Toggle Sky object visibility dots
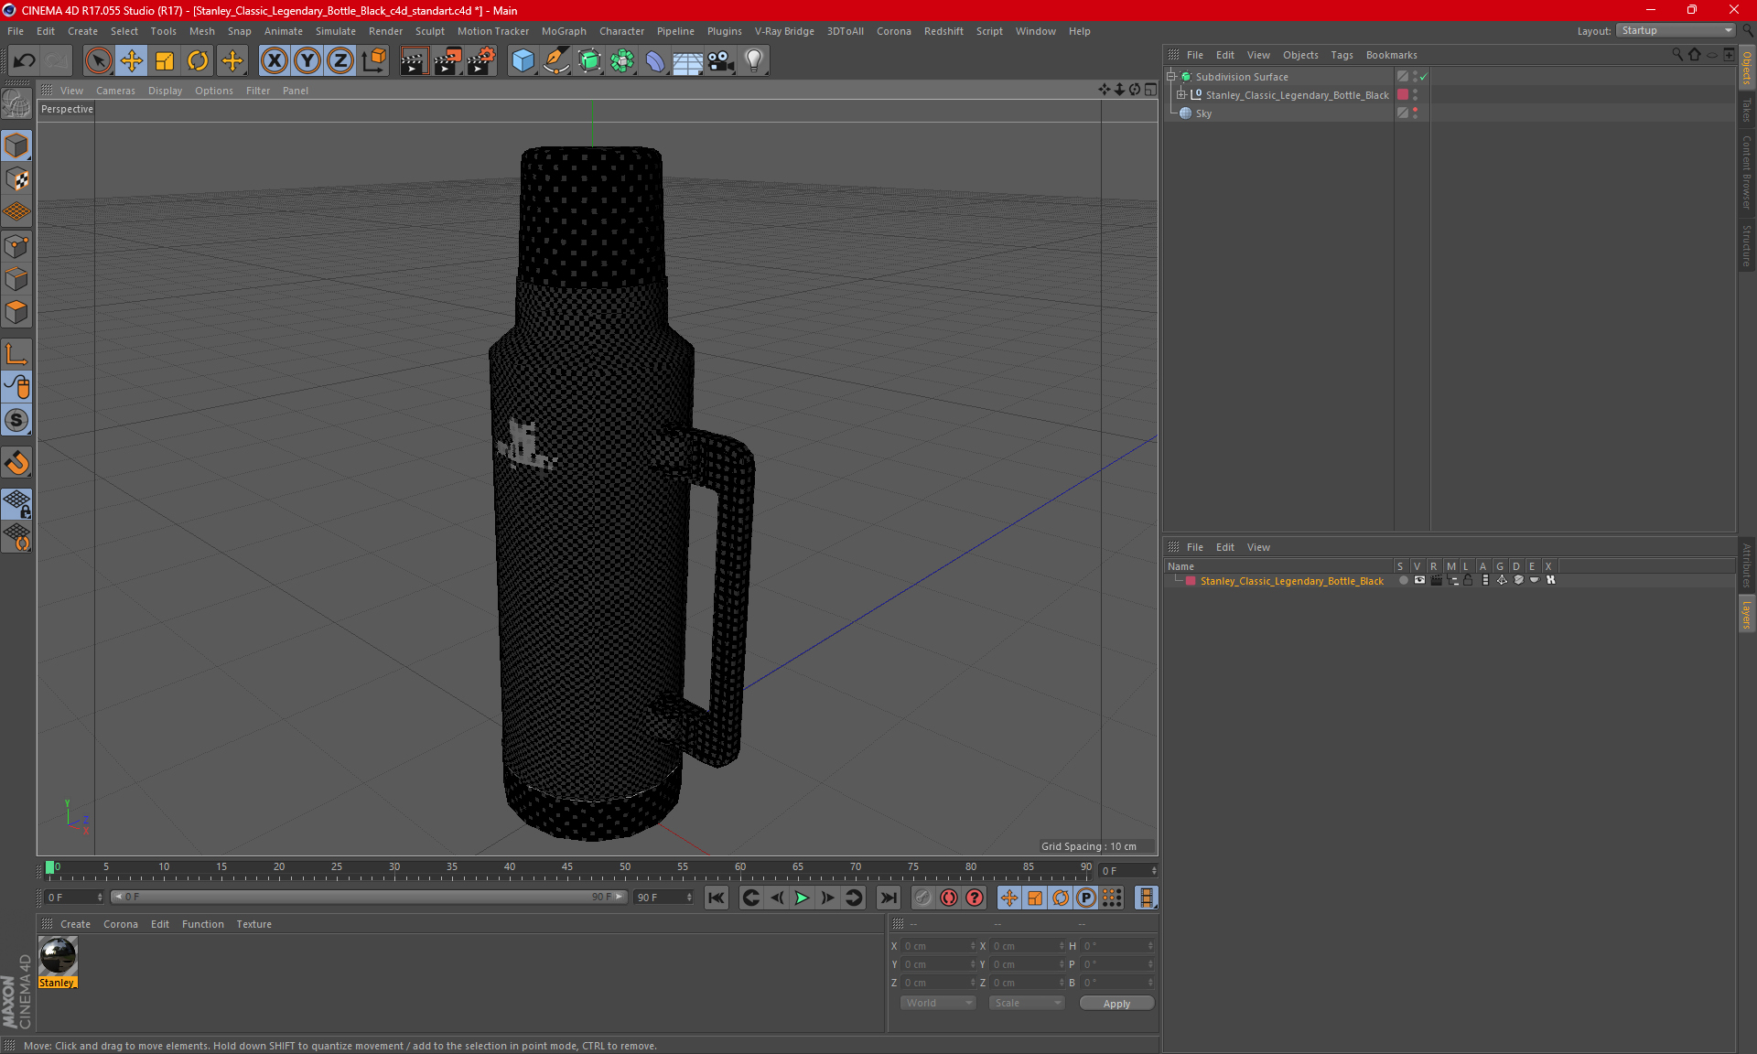 coord(1415,113)
